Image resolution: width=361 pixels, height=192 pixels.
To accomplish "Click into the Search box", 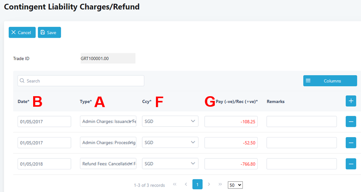I will [81, 81].
